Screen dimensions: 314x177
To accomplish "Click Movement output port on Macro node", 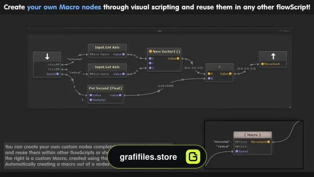I will (268, 142).
